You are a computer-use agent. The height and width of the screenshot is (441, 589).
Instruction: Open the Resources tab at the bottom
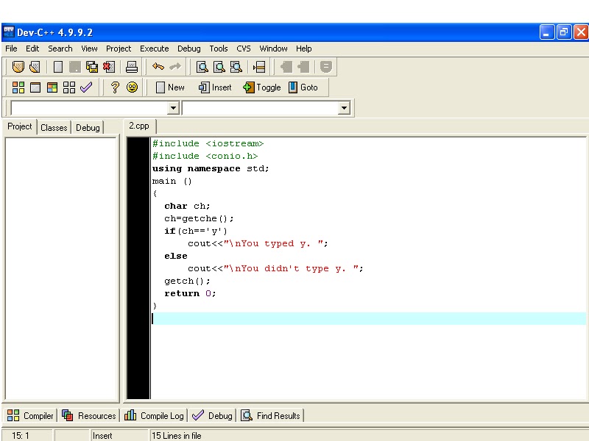point(88,415)
